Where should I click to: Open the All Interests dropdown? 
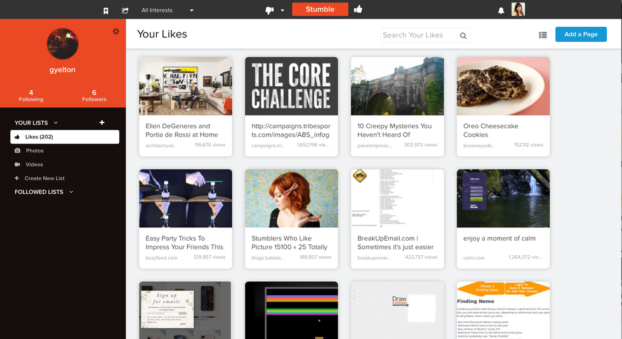click(168, 10)
